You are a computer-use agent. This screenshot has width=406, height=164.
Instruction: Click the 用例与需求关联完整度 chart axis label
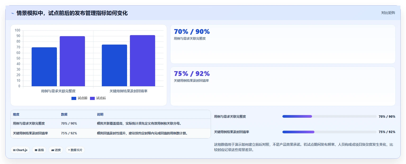pyautogui.click(x=58, y=91)
